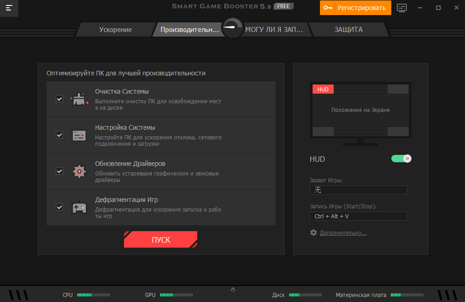Click the Диск usage meter bar
Viewport: 465px width, 302px height.
point(305,295)
